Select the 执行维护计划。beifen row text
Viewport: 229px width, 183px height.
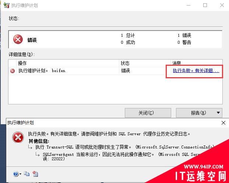pos(42,71)
